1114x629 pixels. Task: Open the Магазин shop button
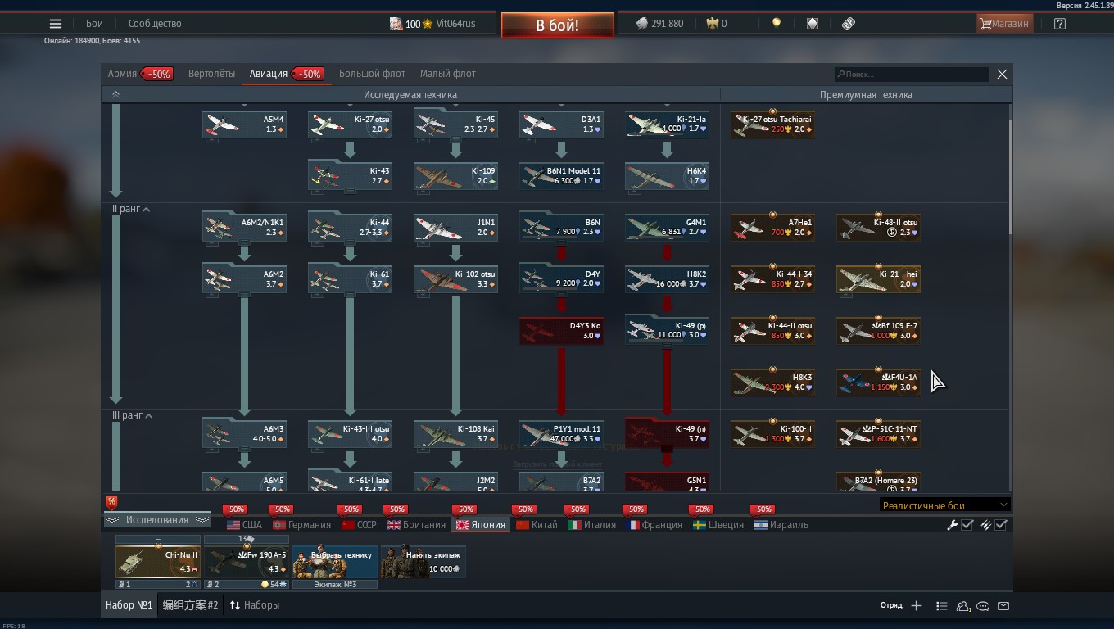pos(1003,24)
